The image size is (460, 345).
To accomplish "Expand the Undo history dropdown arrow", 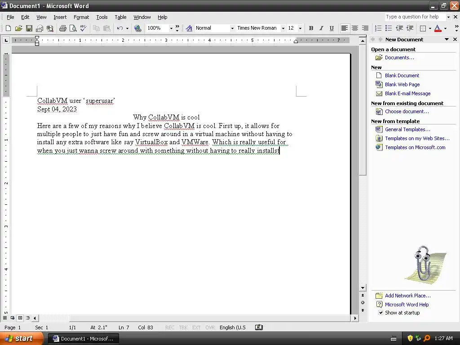I will tap(127, 28).
